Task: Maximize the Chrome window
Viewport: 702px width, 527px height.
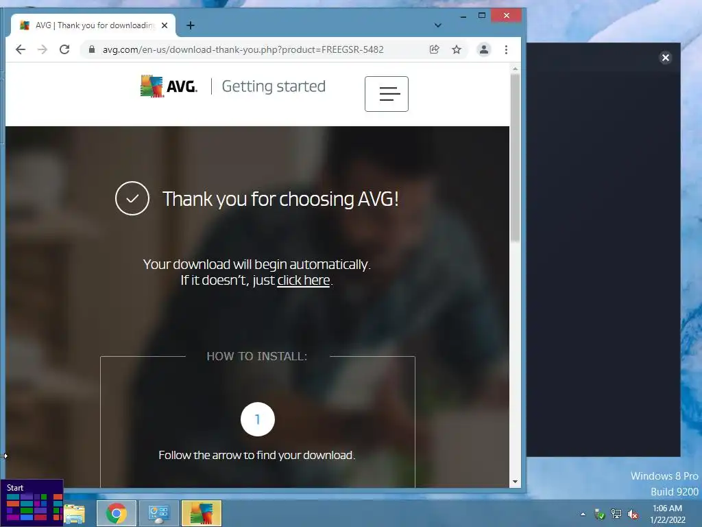Action: [482, 16]
